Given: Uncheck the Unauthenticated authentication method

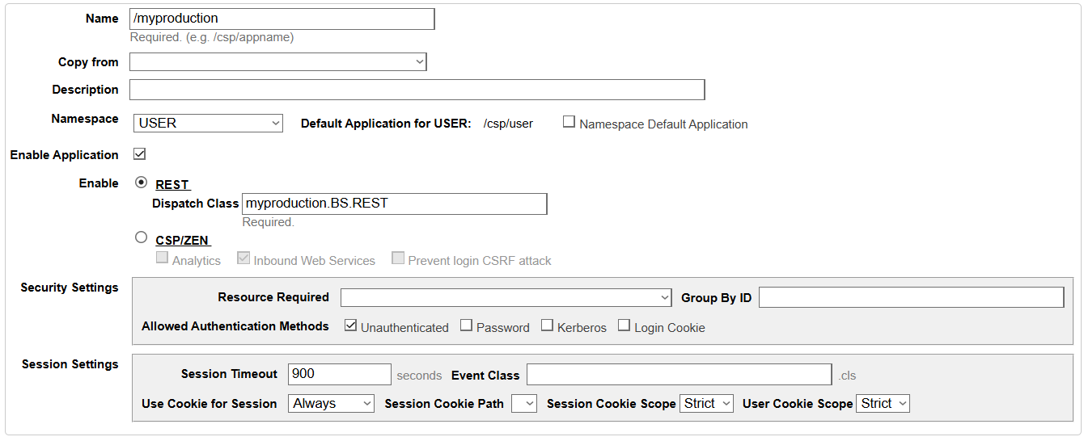Looking at the screenshot, I should pos(350,326).
